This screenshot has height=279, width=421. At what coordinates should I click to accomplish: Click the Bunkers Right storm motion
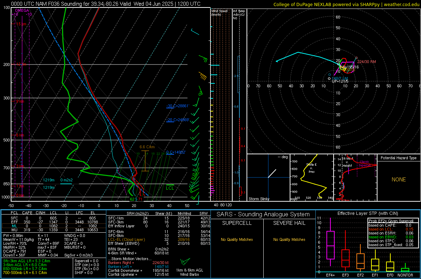[x=138, y=263]
